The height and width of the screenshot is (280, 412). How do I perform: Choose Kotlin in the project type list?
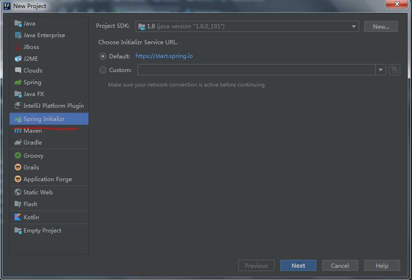[x=49, y=217]
